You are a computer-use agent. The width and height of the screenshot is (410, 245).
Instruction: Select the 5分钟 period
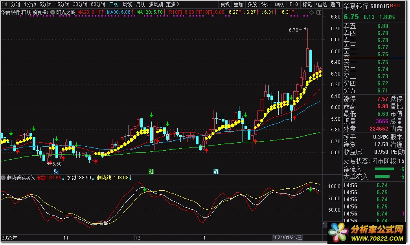[x=45, y=4]
